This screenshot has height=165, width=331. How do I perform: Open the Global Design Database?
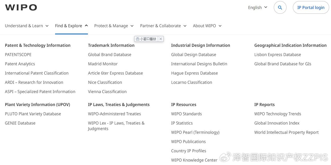pos(194,54)
